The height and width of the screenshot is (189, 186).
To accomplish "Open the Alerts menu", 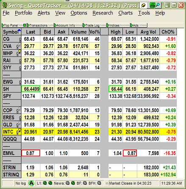I will (44, 13).
